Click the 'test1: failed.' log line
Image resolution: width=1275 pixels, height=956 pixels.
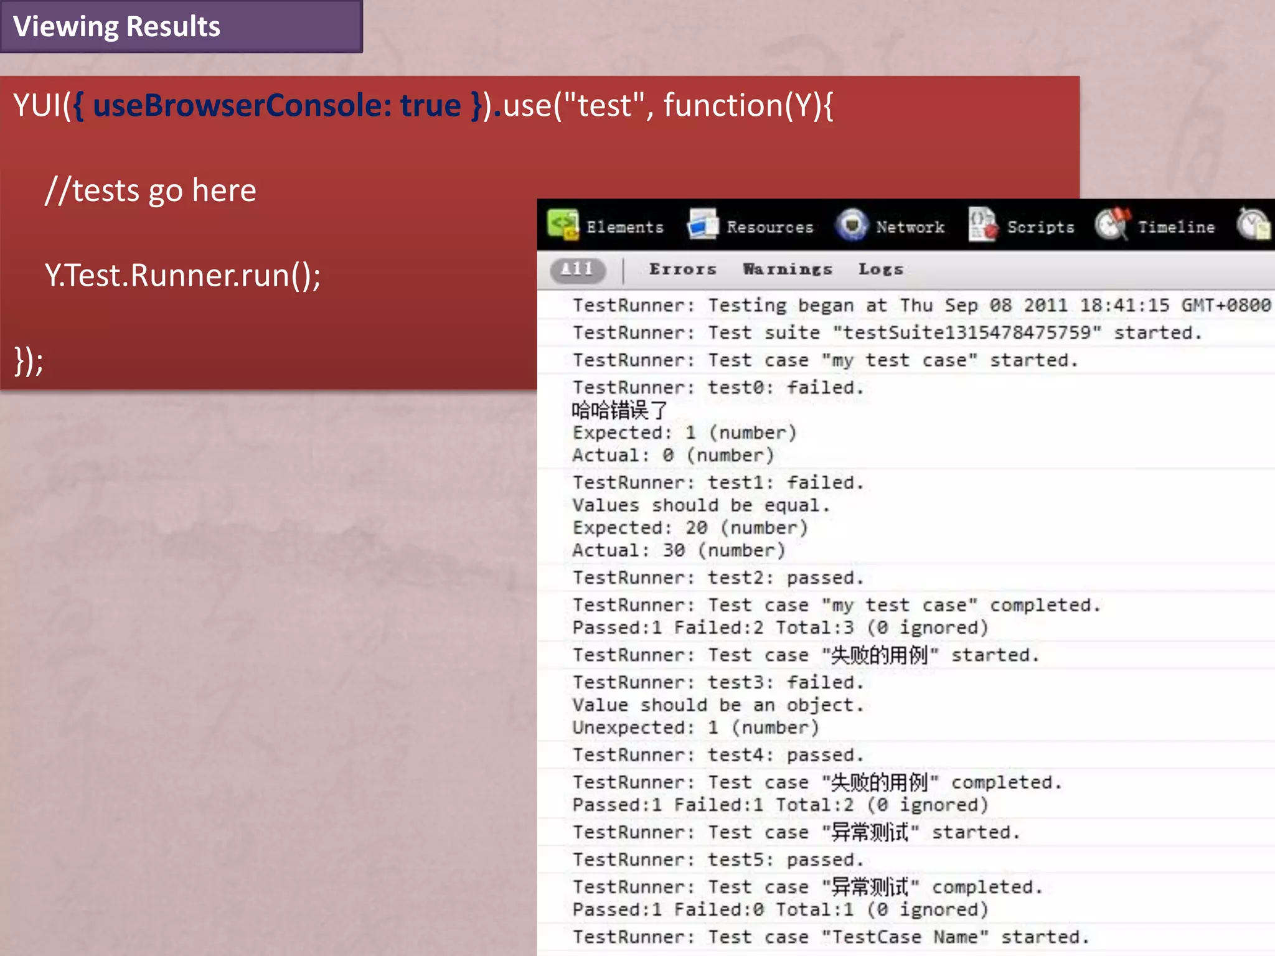[x=719, y=483]
